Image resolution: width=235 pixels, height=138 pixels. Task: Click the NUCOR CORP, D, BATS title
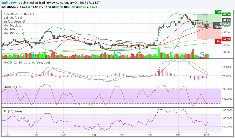(x=19, y=14)
